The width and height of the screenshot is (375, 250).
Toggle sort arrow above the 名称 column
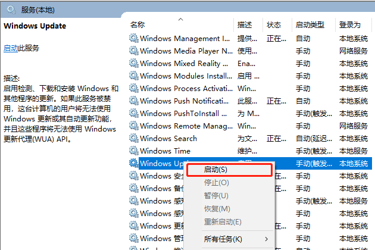[181, 19]
